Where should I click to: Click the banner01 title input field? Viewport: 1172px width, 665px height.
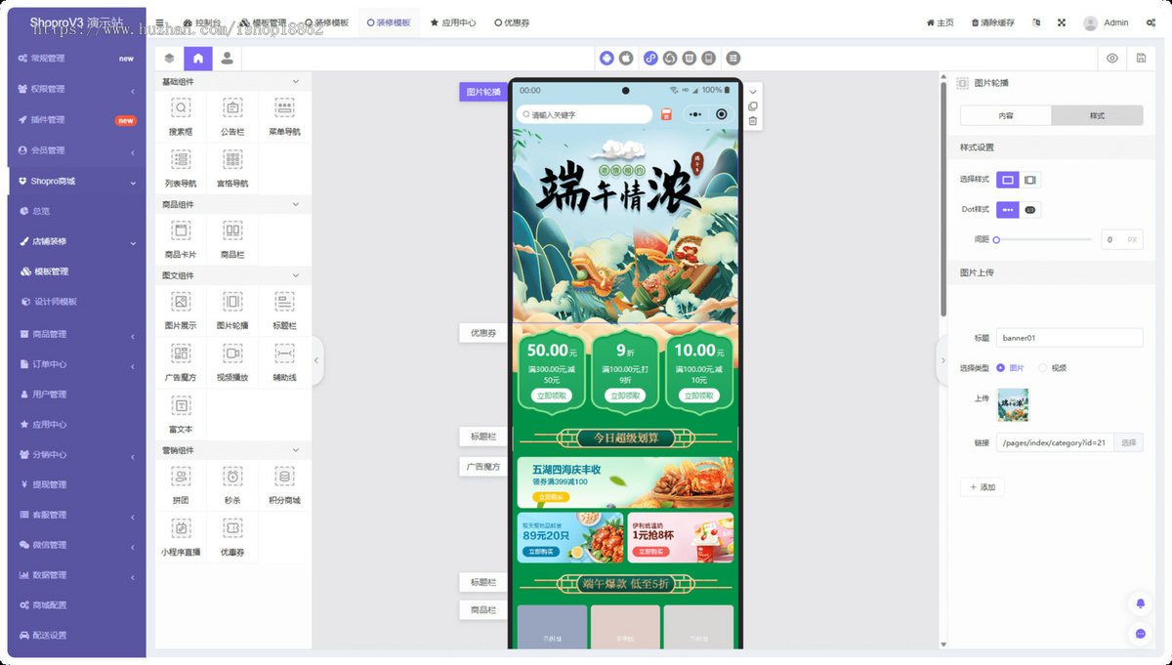point(1069,336)
